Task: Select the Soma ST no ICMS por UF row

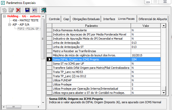Action: coord(91,64)
